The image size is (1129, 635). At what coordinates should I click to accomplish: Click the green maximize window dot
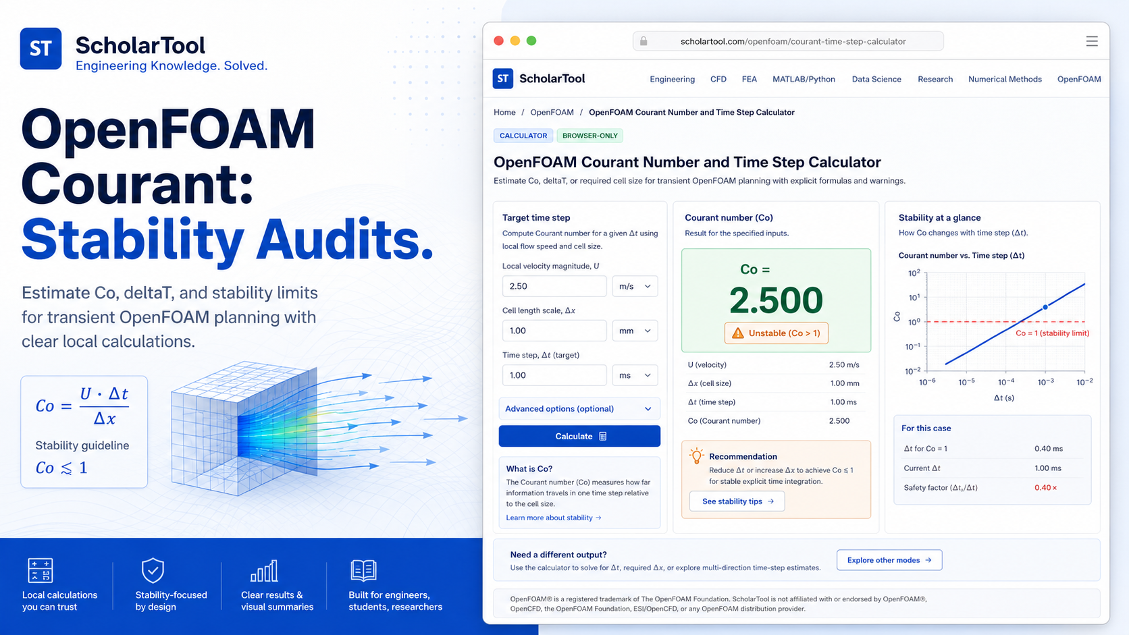click(x=531, y=40)
